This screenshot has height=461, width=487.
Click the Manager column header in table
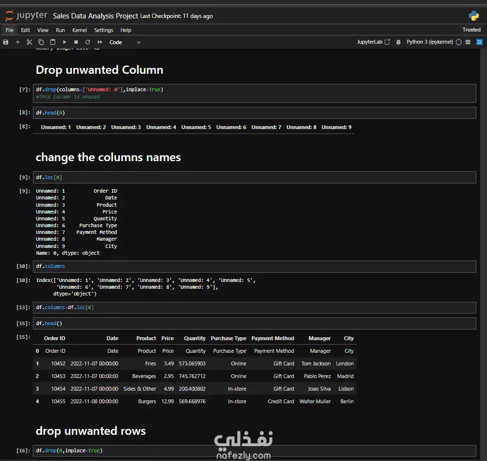(x=319, y=338)
